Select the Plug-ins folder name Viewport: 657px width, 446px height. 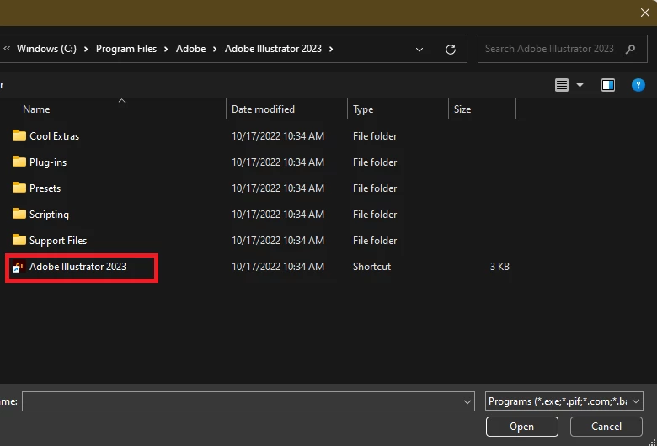click(x=48, y=162)
